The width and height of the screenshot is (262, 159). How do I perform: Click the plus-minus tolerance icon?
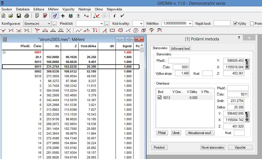pyautogui.click(x=78, y=16)
